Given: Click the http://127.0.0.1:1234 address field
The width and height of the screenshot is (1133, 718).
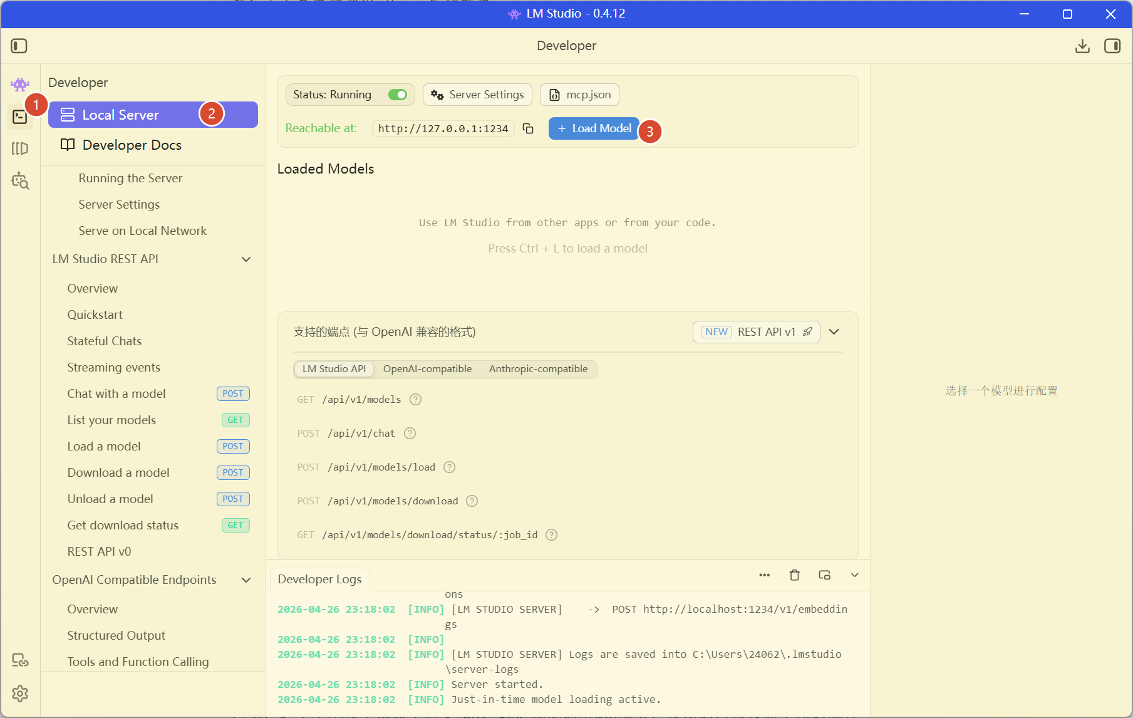Looking at the screenshot, I should point(443,128).
